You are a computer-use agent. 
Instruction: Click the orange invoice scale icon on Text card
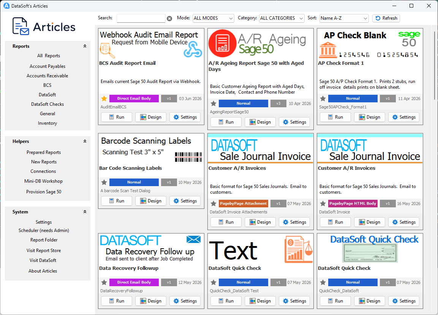(298, 249)
